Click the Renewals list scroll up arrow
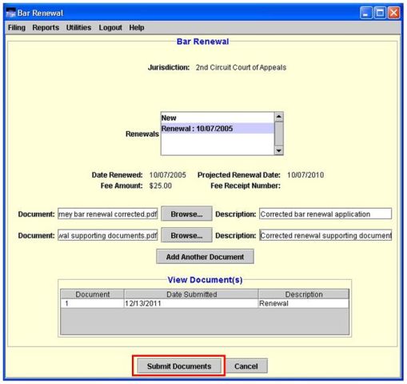The image size is (407, 384). pos(278,117)
